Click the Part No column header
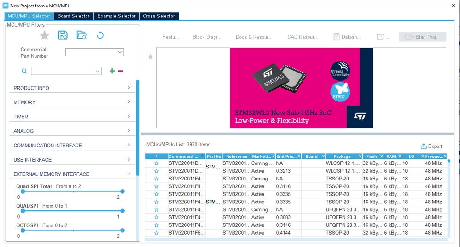Image resolution: width=460 pixels, height=247 pixels. coord(214,156)
